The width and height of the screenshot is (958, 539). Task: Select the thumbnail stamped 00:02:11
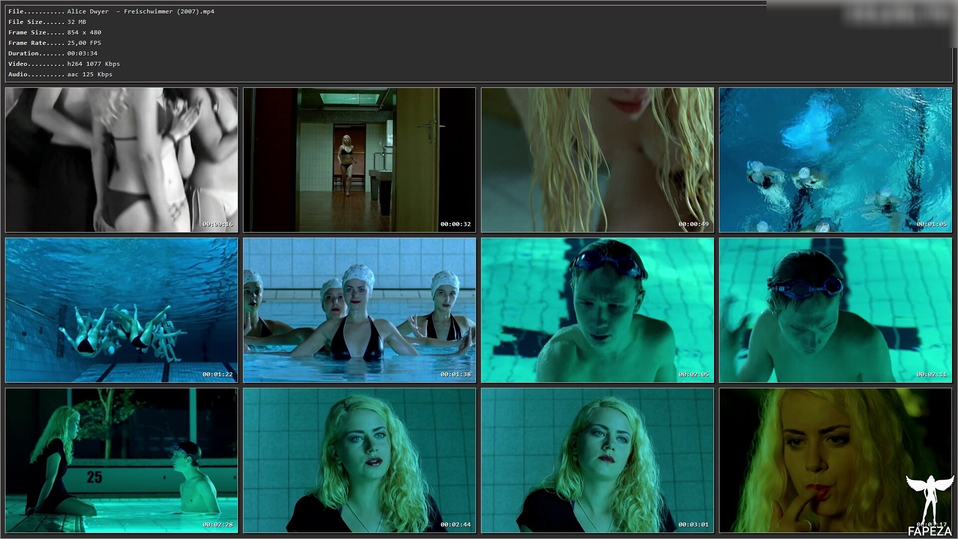tap(835, 310)
